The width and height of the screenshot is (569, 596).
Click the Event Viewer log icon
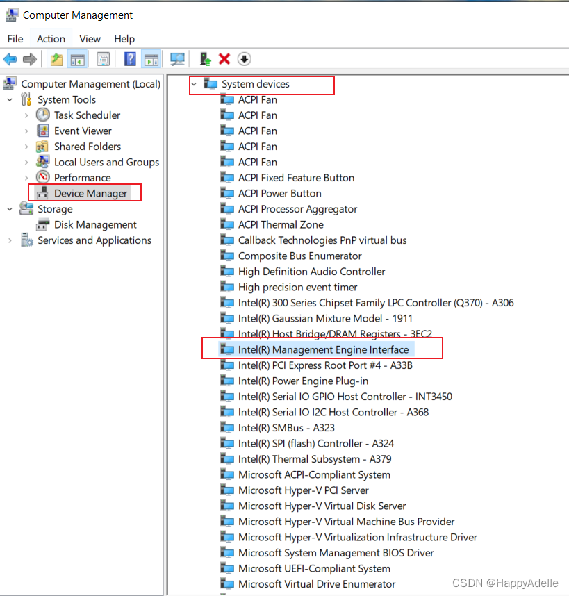pyautogui.click(x=42, y=131)
